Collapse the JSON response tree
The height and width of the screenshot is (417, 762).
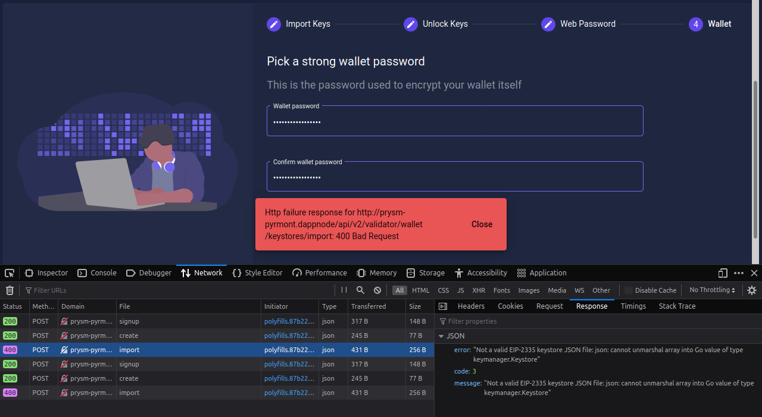[x=439, y=336]
